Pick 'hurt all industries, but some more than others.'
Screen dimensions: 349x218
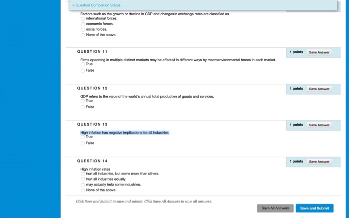pos(83,174)
